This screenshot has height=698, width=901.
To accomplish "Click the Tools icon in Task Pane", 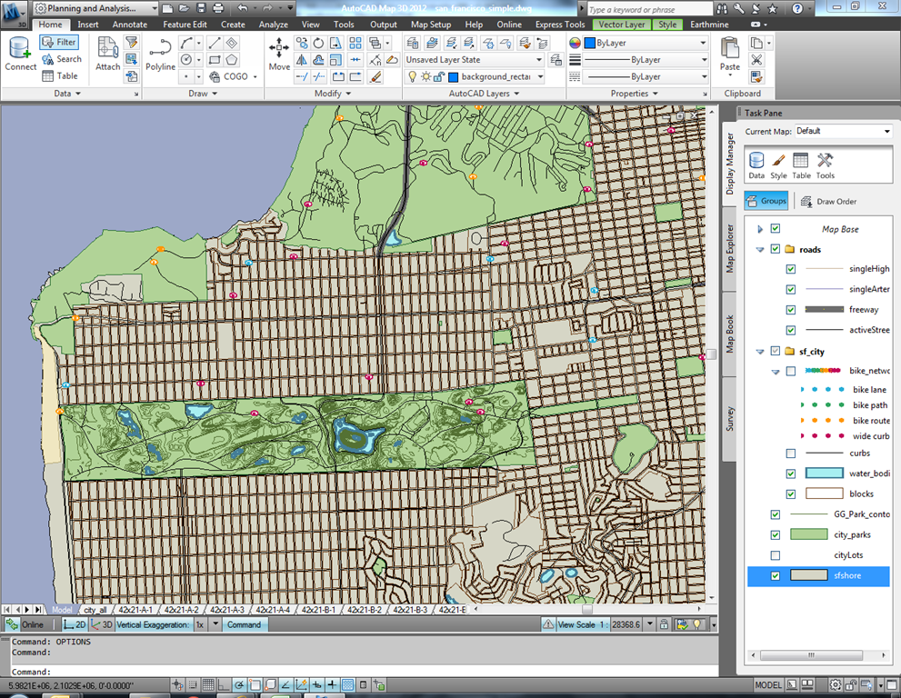I will pyautogui.click(x=825, y=165).
